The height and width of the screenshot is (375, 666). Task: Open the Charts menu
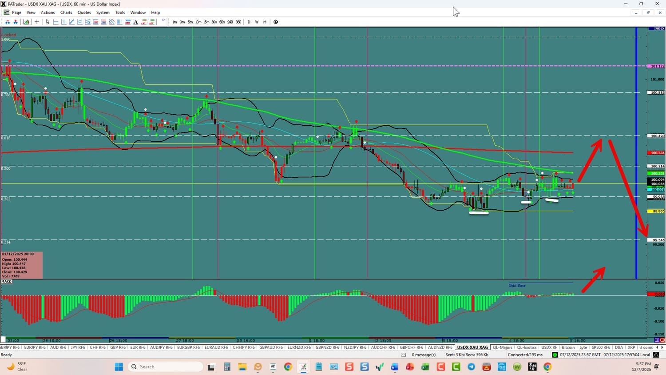(x=66, y=12)
